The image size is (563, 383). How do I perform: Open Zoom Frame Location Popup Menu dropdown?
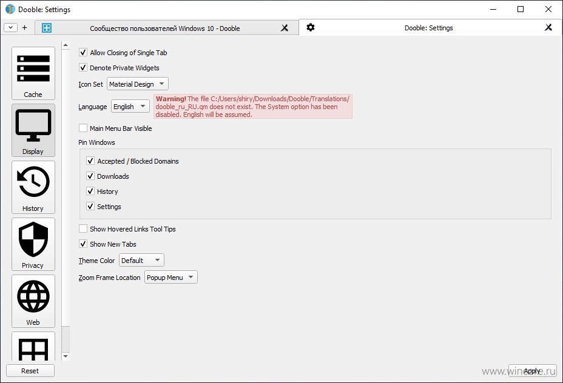coord(171,277)
